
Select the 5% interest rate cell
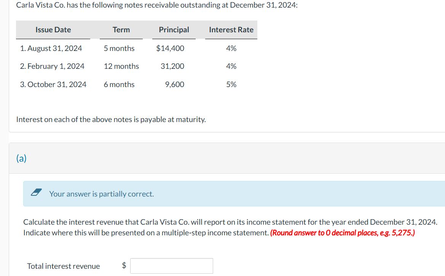tap(231, 84)
